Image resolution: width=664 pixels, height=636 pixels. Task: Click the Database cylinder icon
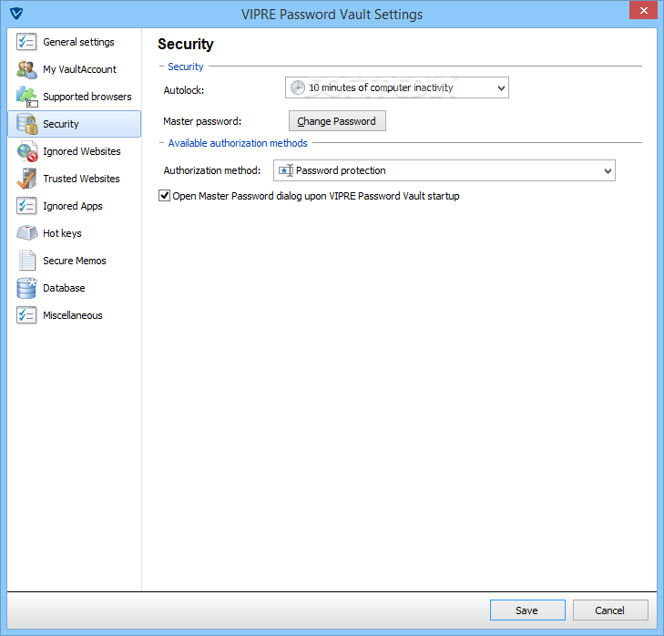pos(26,288)
